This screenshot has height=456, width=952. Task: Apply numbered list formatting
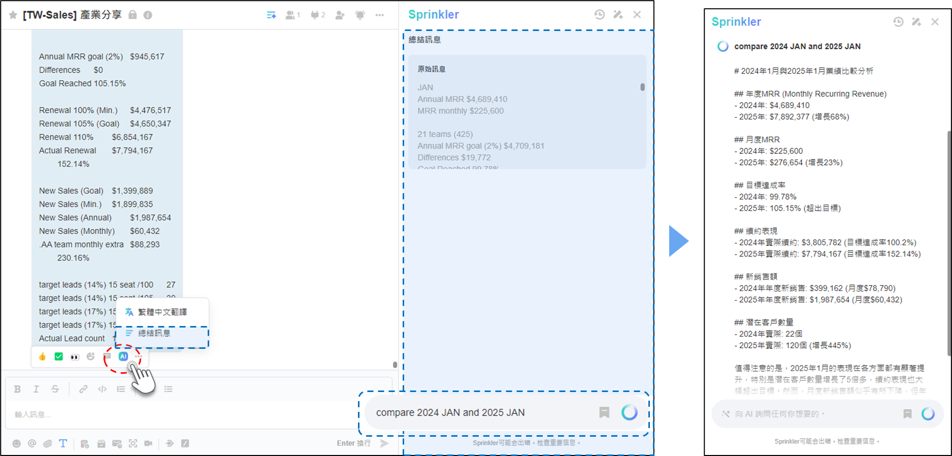pyautogui.click(x=121, y=389)
